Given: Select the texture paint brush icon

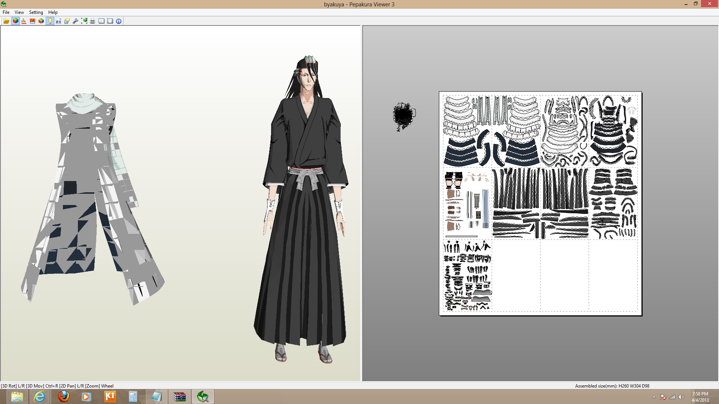Looking at the screenshot, I should click(x=24, y=21).
